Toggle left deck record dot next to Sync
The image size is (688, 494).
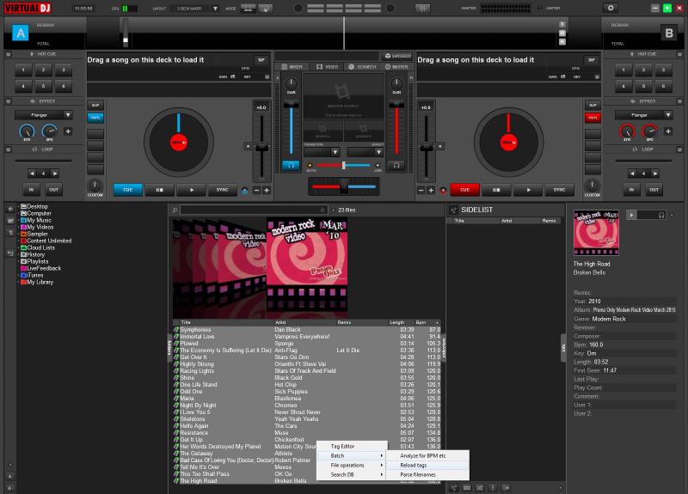244,190
